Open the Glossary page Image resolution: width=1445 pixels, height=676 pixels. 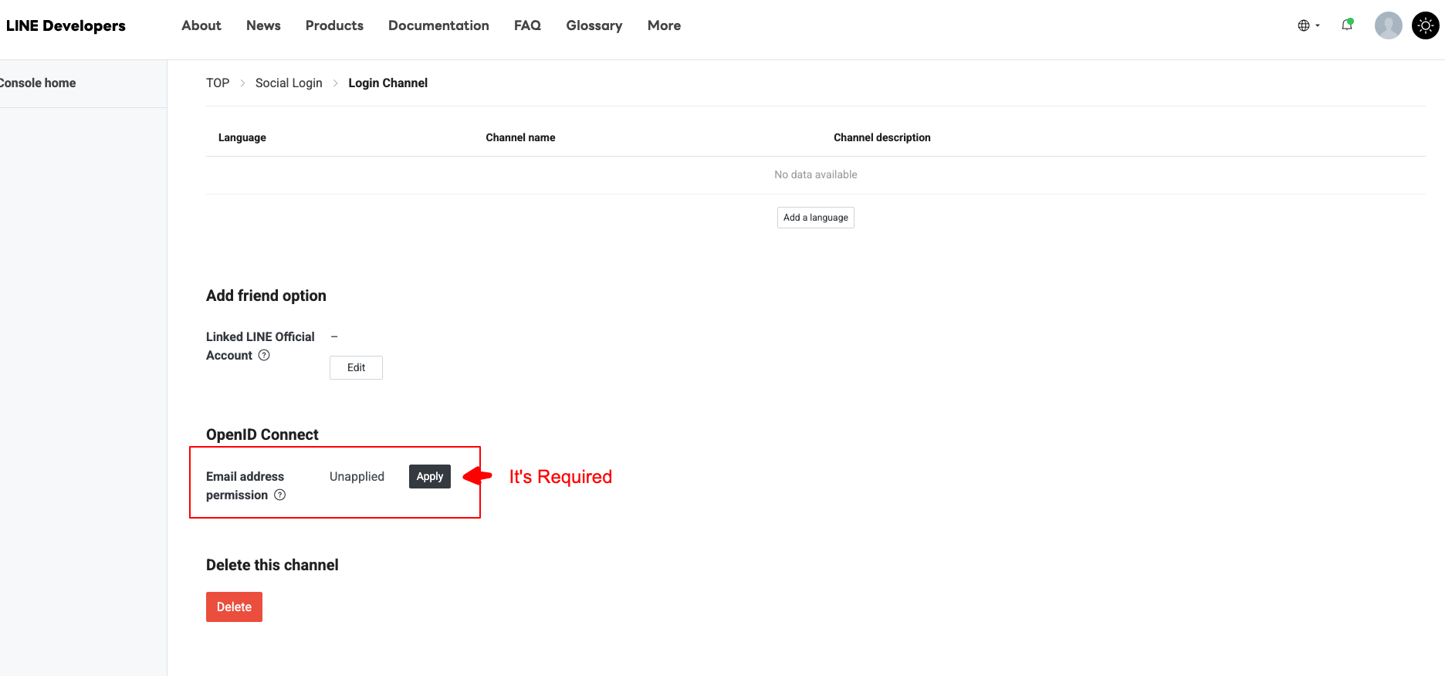click(594, 25)
